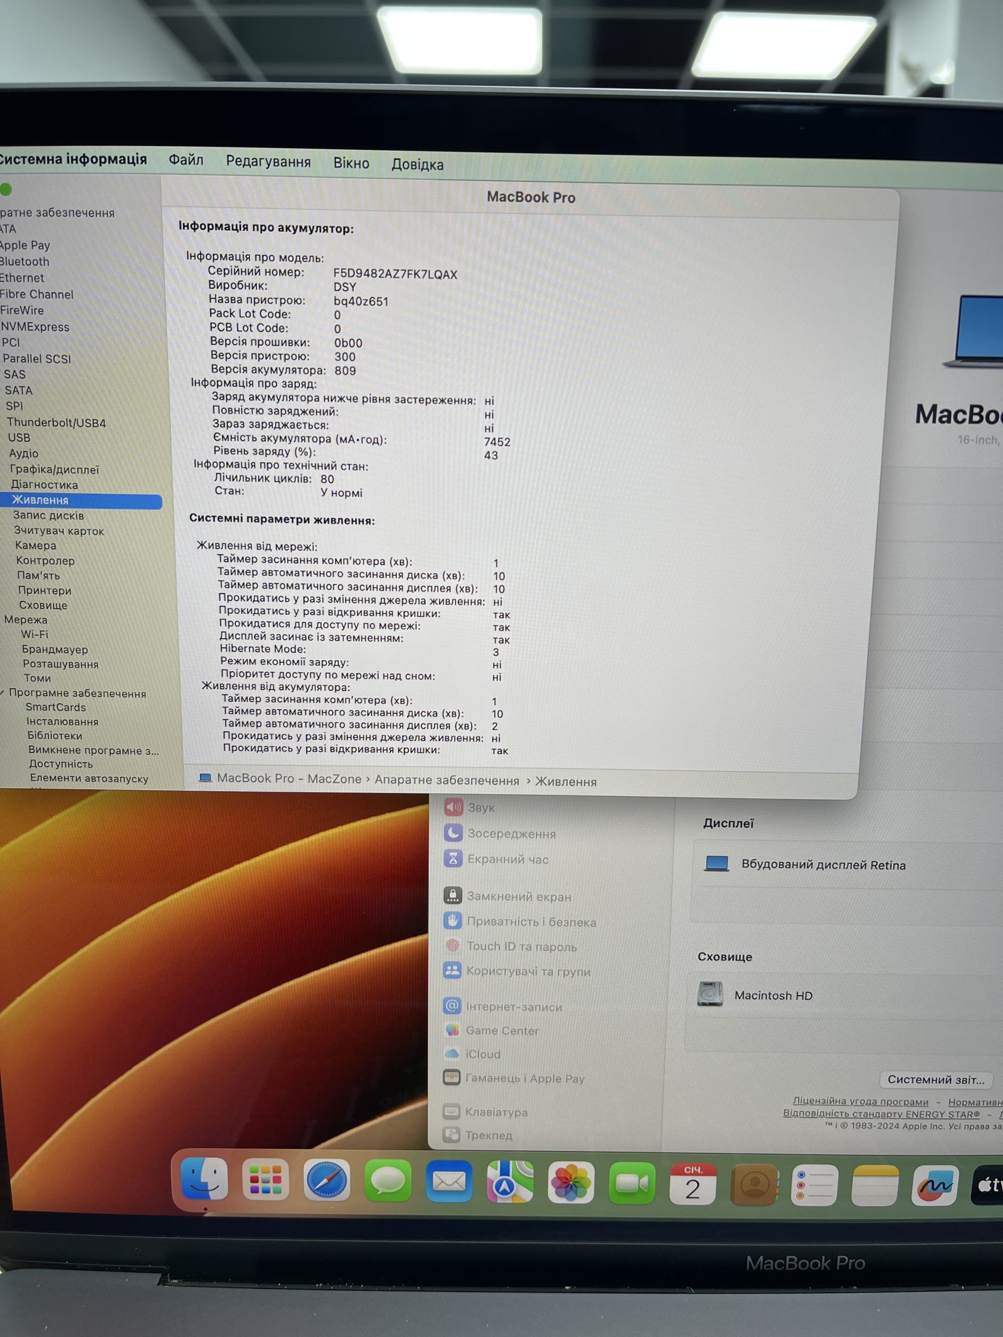Open Екранний час settings icon
1003x1337 pixels.
point(453,858)
